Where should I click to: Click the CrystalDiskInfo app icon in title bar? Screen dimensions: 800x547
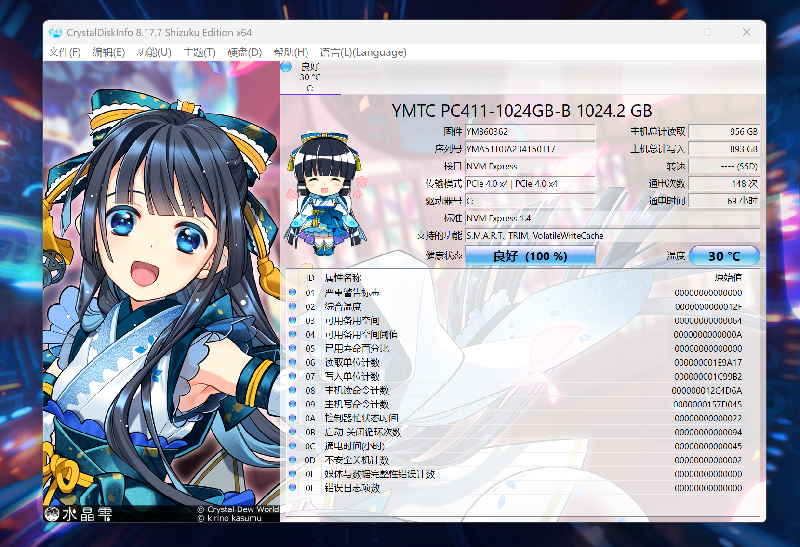pos(55,32)
